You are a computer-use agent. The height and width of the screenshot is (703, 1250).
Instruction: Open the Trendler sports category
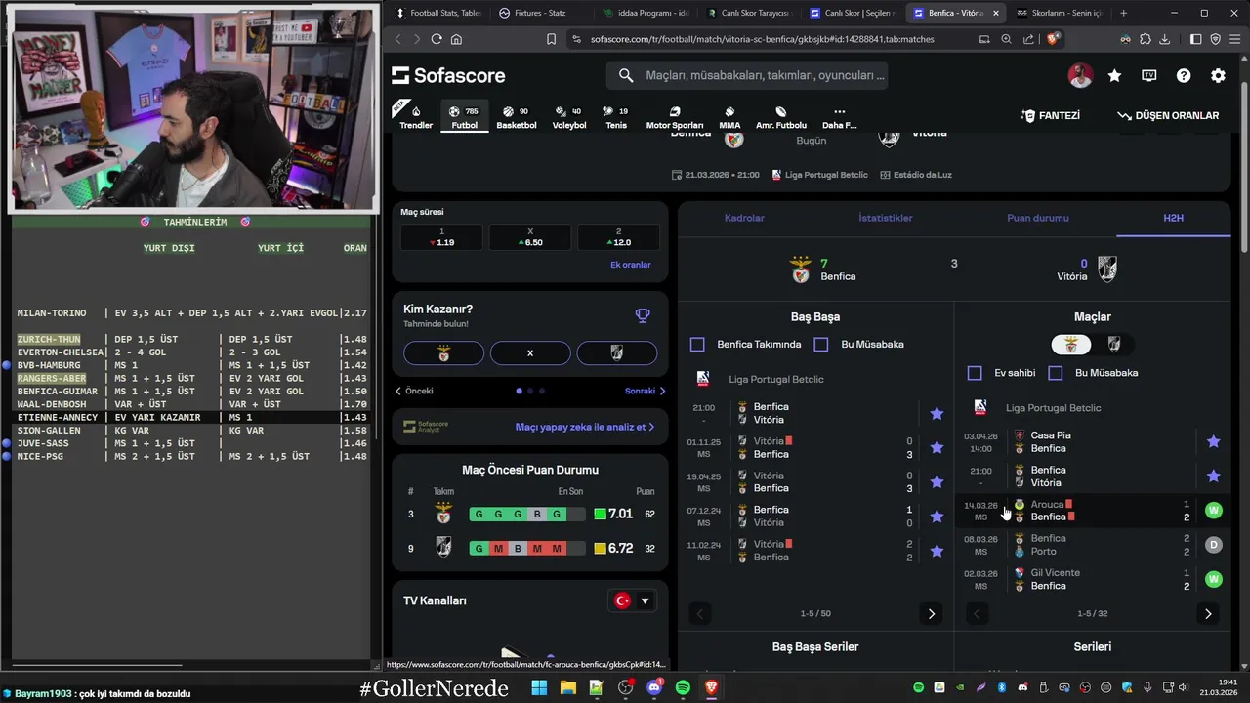tap(416, 116)
